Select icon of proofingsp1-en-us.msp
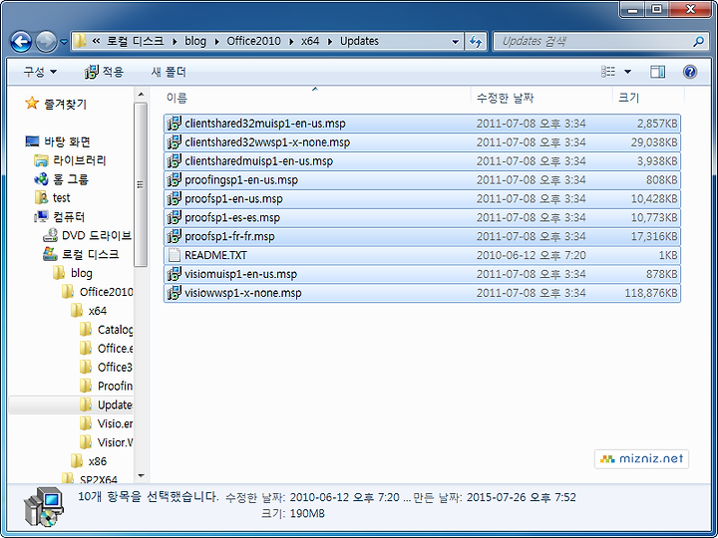This screenshot has width=718, height=538. click(x=174, y=179)
